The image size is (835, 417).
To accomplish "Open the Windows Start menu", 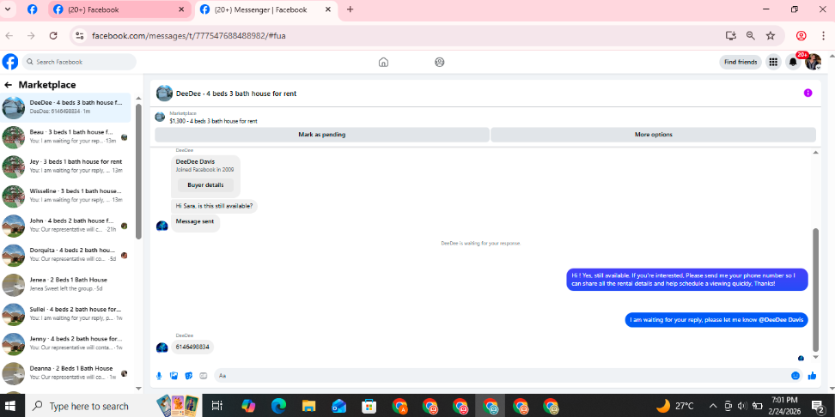I will [x=10, y=407].
